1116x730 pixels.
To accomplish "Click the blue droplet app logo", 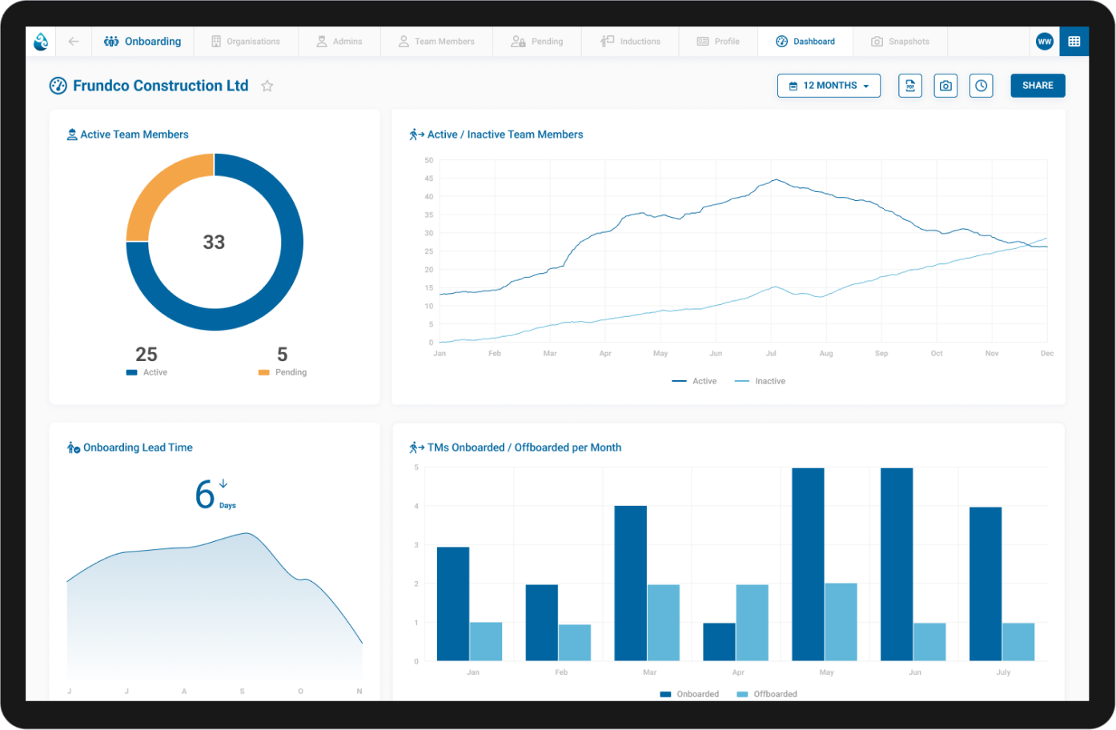I will (40, 41).
